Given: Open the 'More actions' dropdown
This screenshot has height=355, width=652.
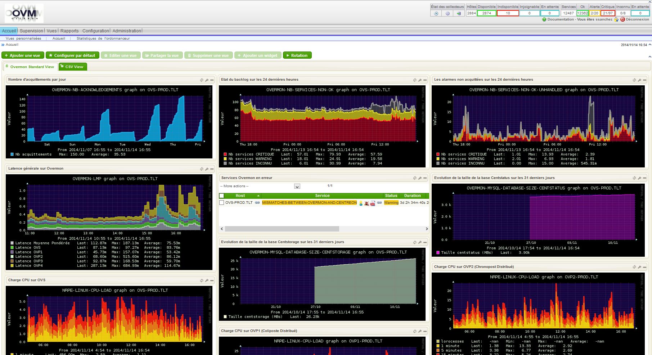Looking at the screenshot, I should (x=297, y=187).
